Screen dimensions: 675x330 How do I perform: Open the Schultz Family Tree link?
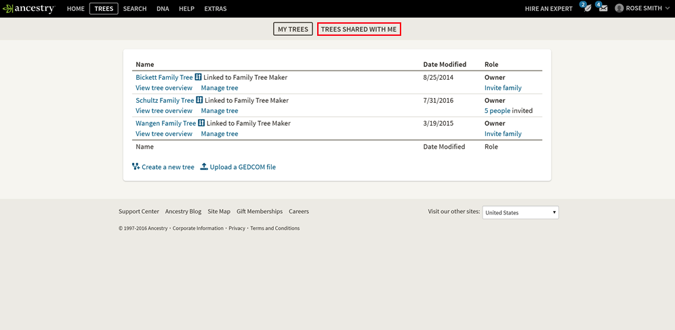coord(165,100)
